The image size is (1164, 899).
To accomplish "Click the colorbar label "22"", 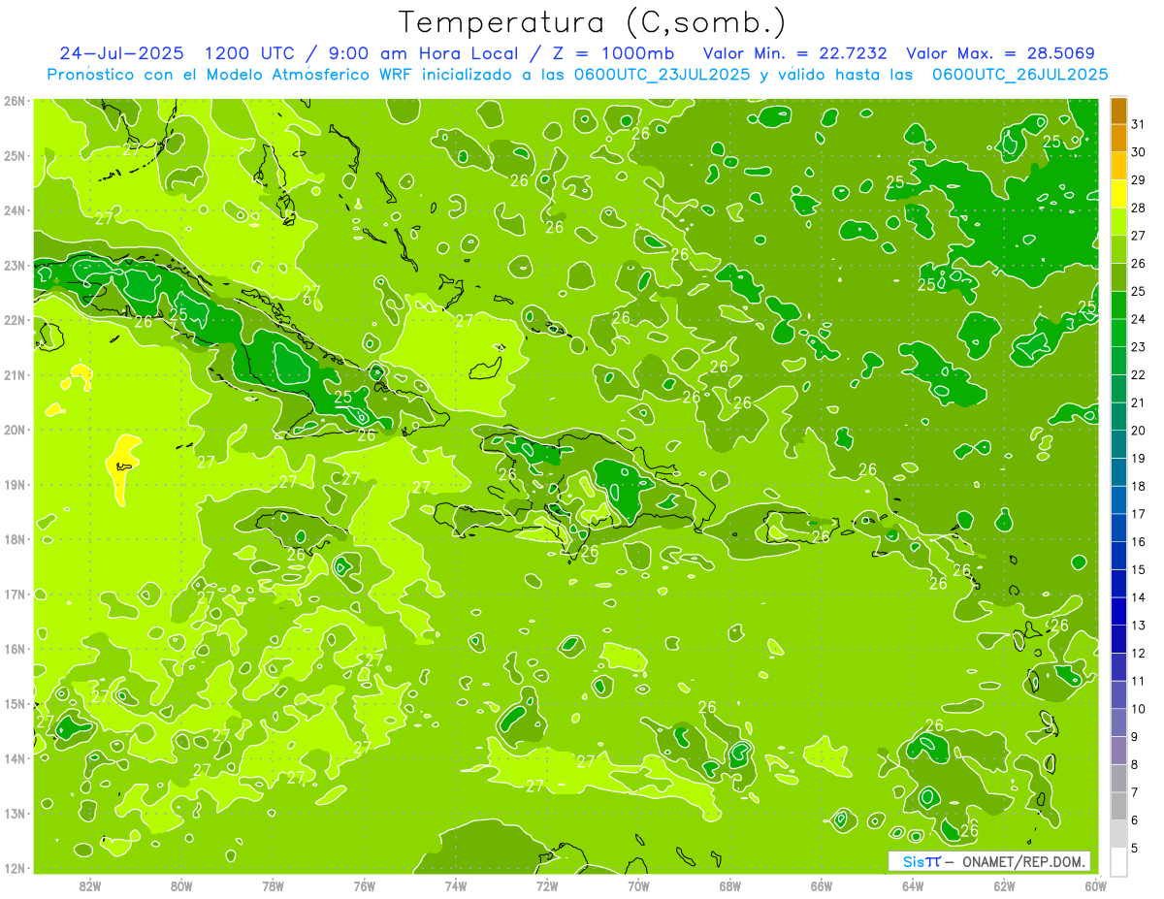I will tap(1138, 375).
